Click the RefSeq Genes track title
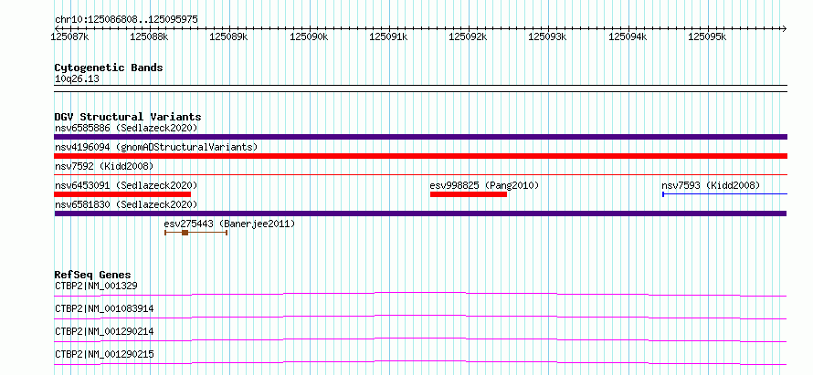 (92, 275)
